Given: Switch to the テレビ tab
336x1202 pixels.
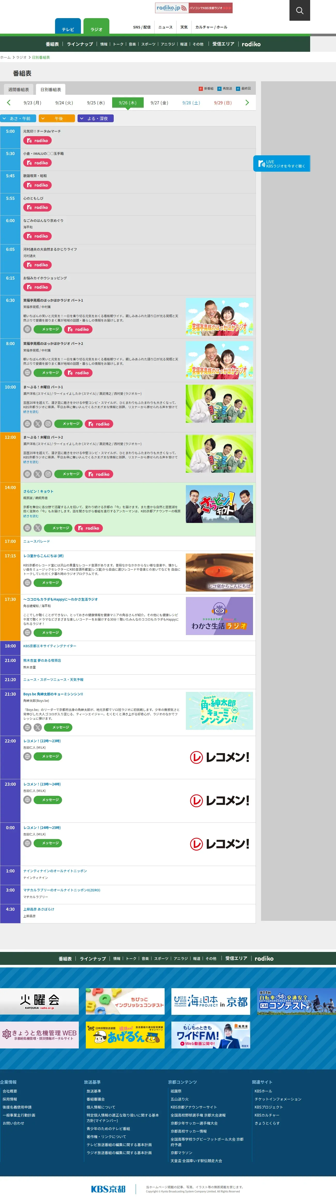Looking at the screenshot, I should [x=68, y=27].
